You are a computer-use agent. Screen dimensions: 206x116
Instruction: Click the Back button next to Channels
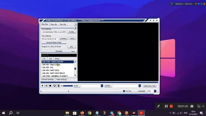(73, 52)
